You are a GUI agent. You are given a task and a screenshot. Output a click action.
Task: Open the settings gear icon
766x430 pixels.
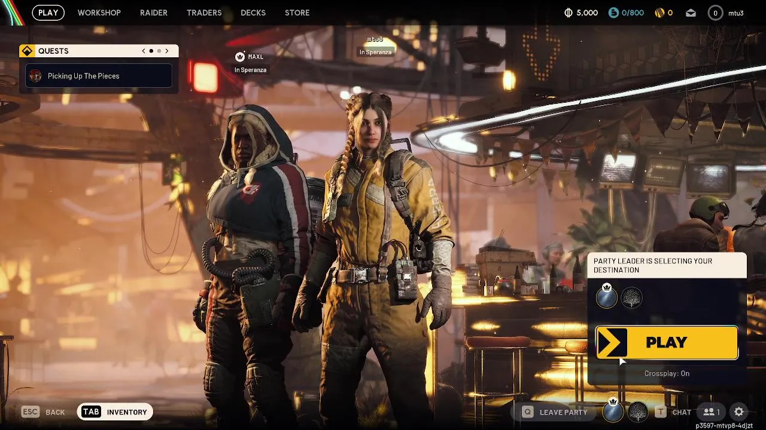[x=739, y=412]
